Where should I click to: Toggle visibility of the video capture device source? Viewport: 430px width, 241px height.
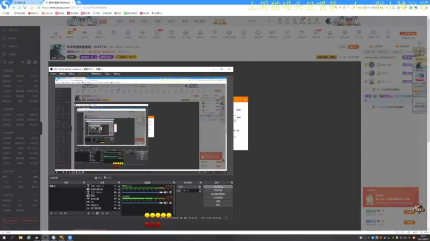tap(115, 189)
